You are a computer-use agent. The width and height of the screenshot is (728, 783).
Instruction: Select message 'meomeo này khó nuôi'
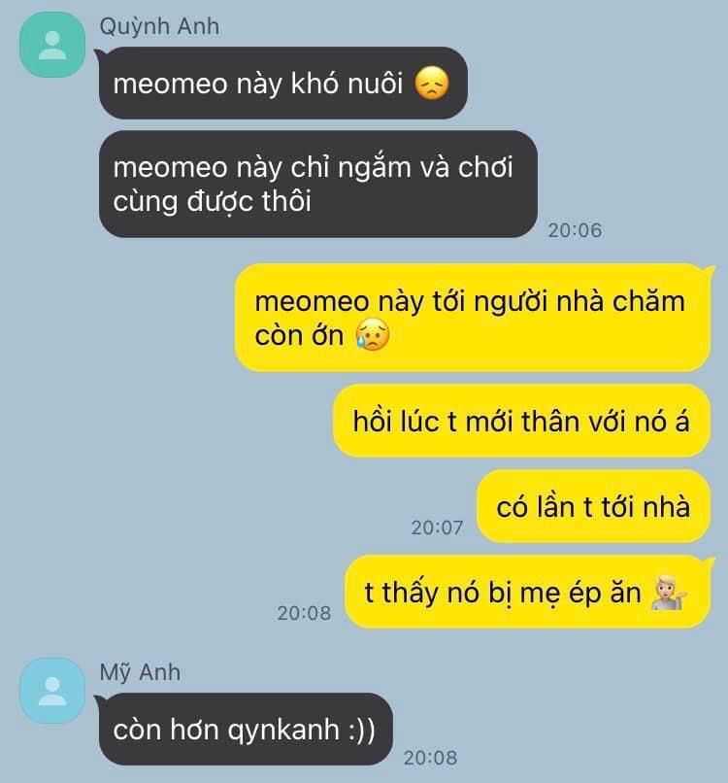point(282,83)
